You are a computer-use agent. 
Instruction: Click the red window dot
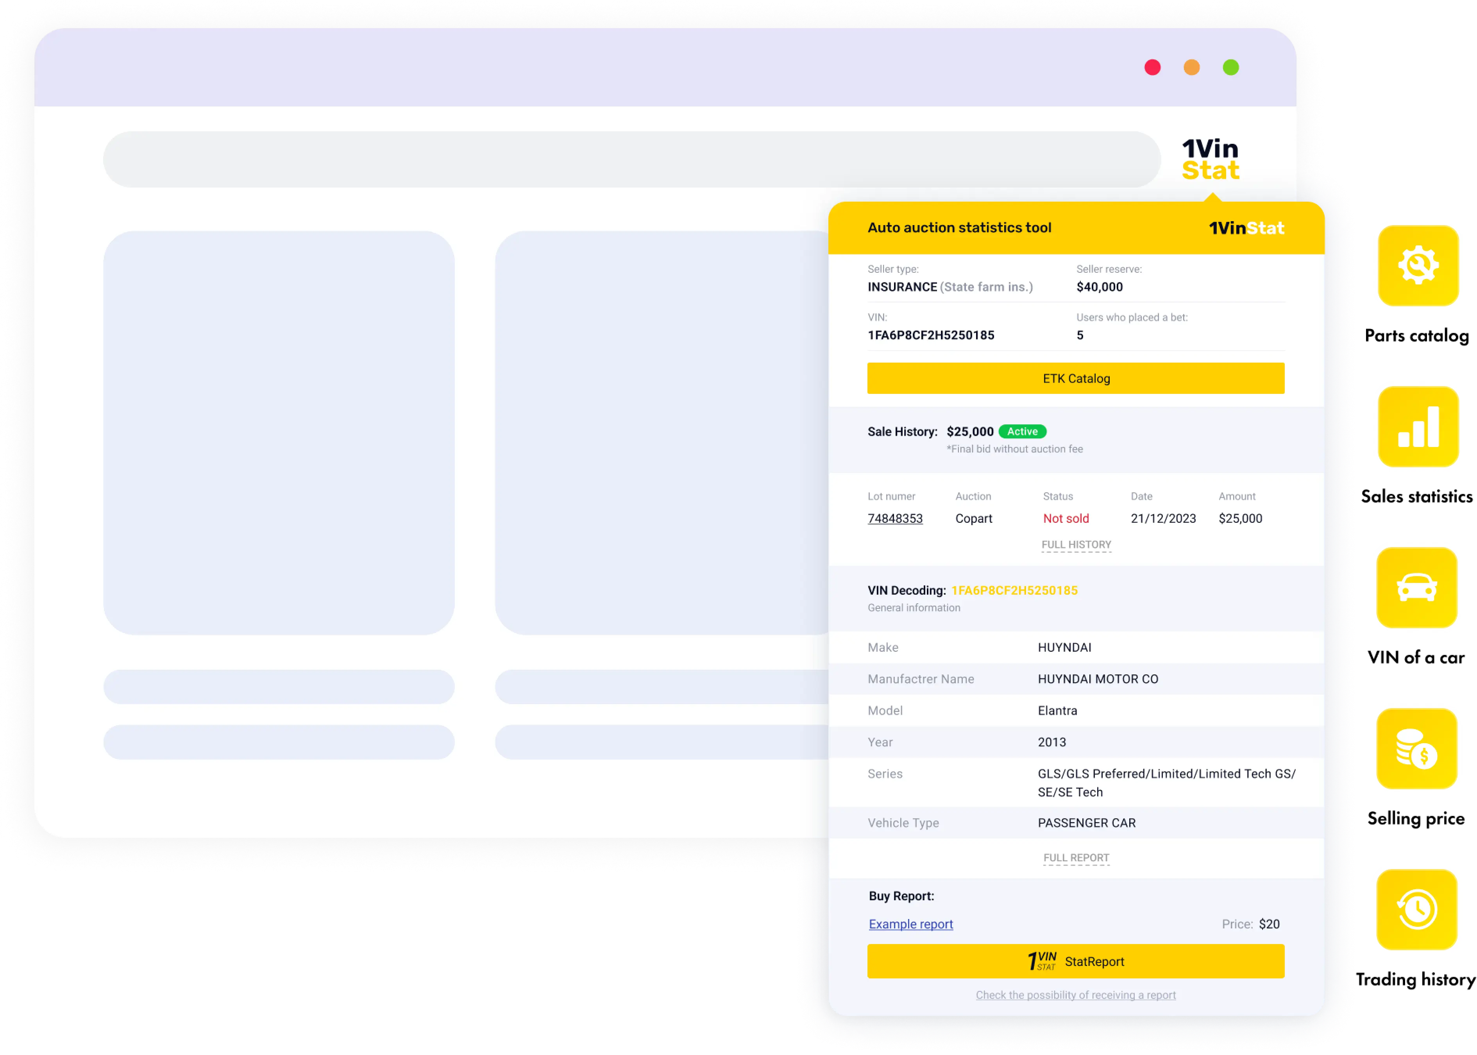(1152, 68)
